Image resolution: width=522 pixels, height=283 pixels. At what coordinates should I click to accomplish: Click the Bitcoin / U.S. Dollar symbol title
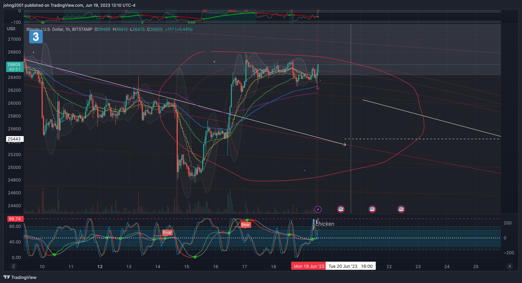point(45,29)
